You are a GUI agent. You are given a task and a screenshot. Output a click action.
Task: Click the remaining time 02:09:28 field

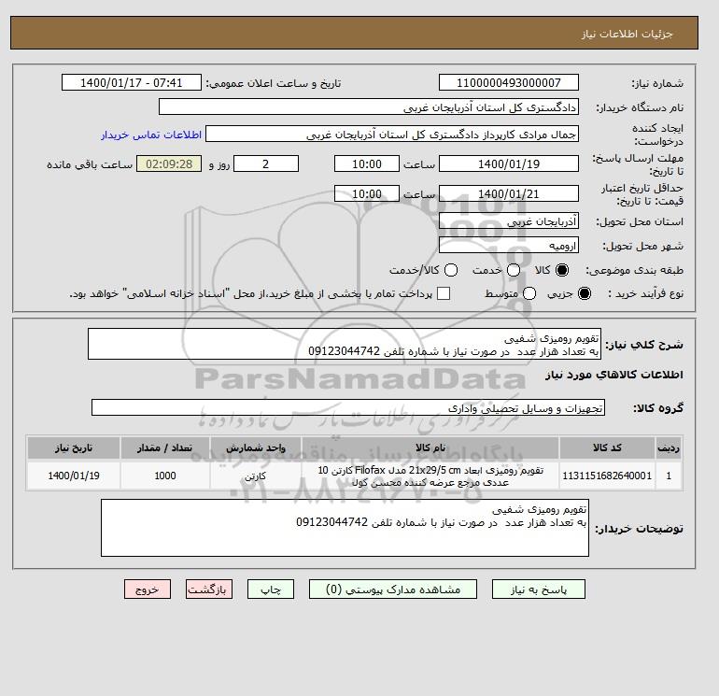pos(169,163)
